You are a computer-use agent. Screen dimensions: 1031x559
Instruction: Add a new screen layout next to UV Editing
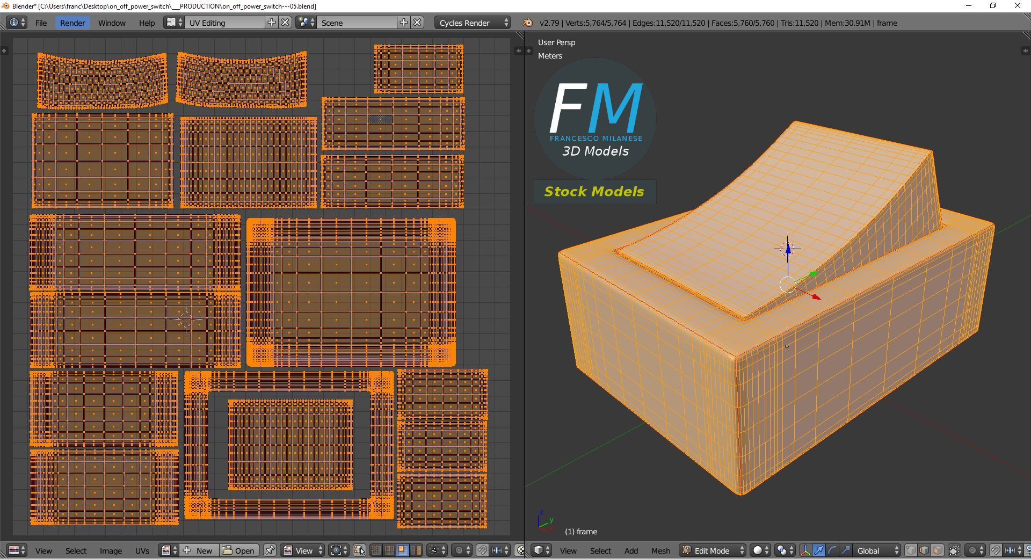[x=272, y=23]
